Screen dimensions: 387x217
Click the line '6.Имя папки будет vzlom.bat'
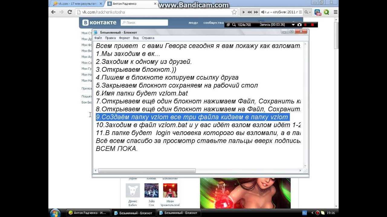coord(142,93)
